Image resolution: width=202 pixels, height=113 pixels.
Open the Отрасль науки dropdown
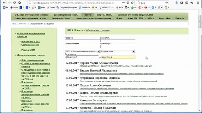point(117,51)
